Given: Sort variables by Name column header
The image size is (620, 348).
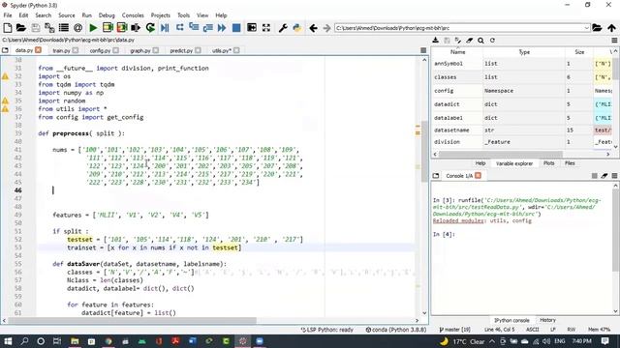Looking at the screenshot, I should [457, 52].
